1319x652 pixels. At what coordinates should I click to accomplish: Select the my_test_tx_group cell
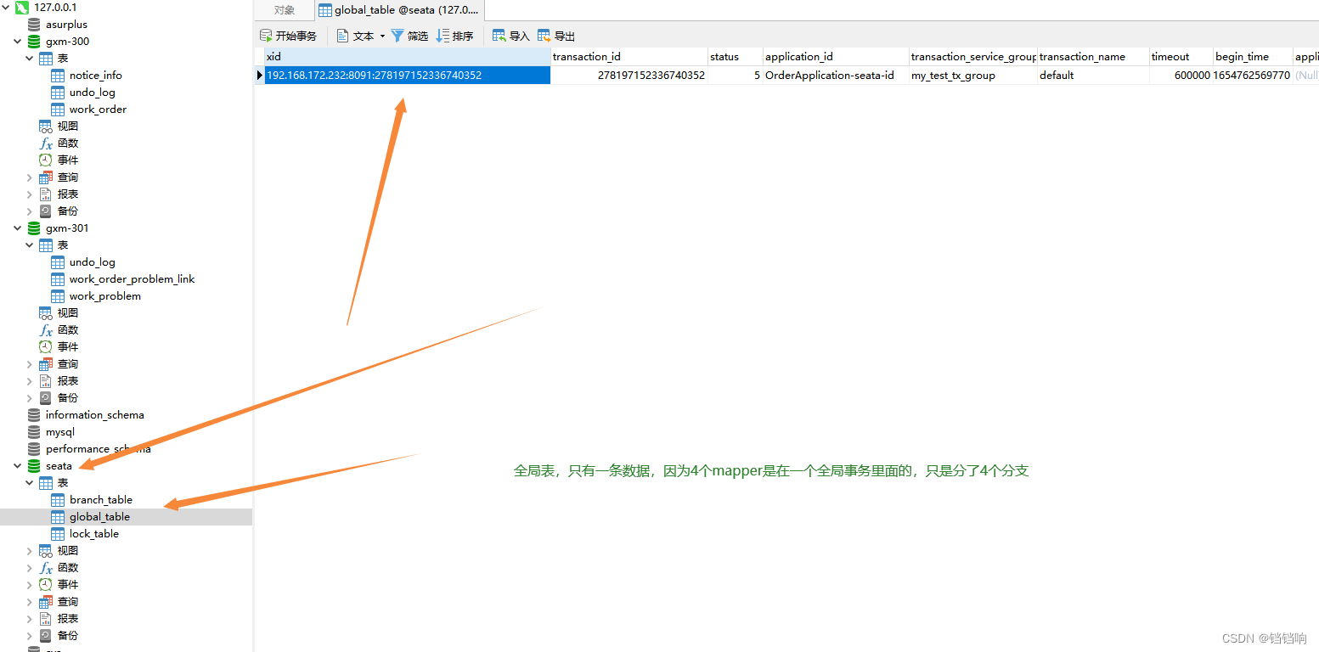(x=973, y=75)
